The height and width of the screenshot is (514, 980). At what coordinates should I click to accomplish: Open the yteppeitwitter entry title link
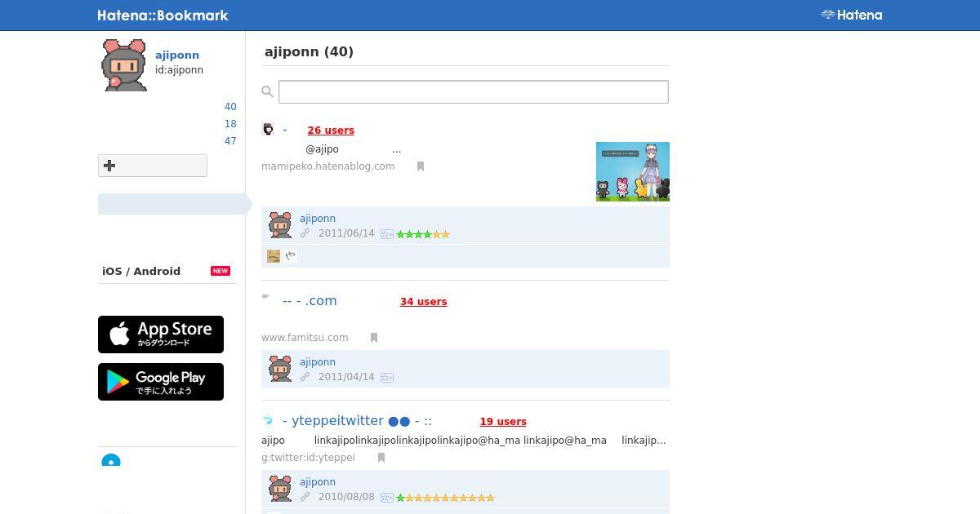tap(357, 421)
